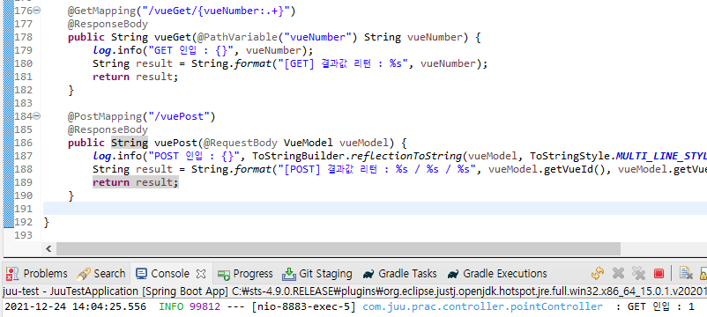Image resolution: width=707 pixels, height=317 pixels.
Task: Click the editor horizontal scrollbar thumb
Action: coord(339,248)
